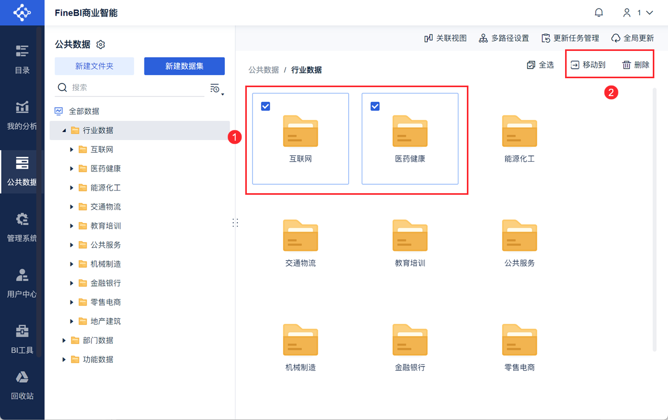Click 公共数据 breadcrumb link

click(x=264, y=70)
